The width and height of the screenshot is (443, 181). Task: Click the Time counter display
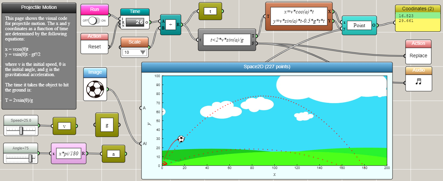tap(135, 22)
